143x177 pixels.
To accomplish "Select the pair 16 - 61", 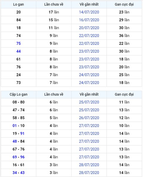I will point(18,165).
